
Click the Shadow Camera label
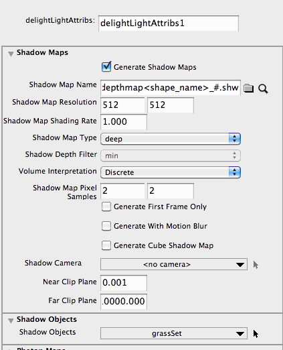pyautogui.click(x=53, y=263)
